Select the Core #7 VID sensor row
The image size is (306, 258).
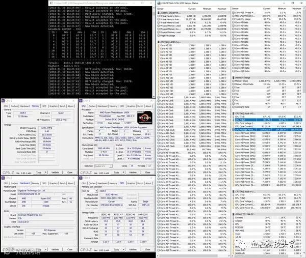193,68
